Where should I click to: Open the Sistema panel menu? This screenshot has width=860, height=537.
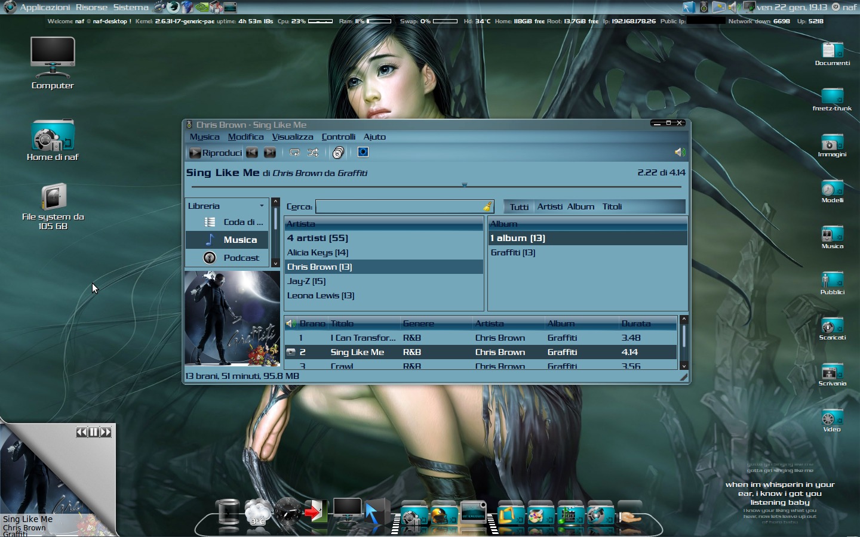(x=131, y=7)
